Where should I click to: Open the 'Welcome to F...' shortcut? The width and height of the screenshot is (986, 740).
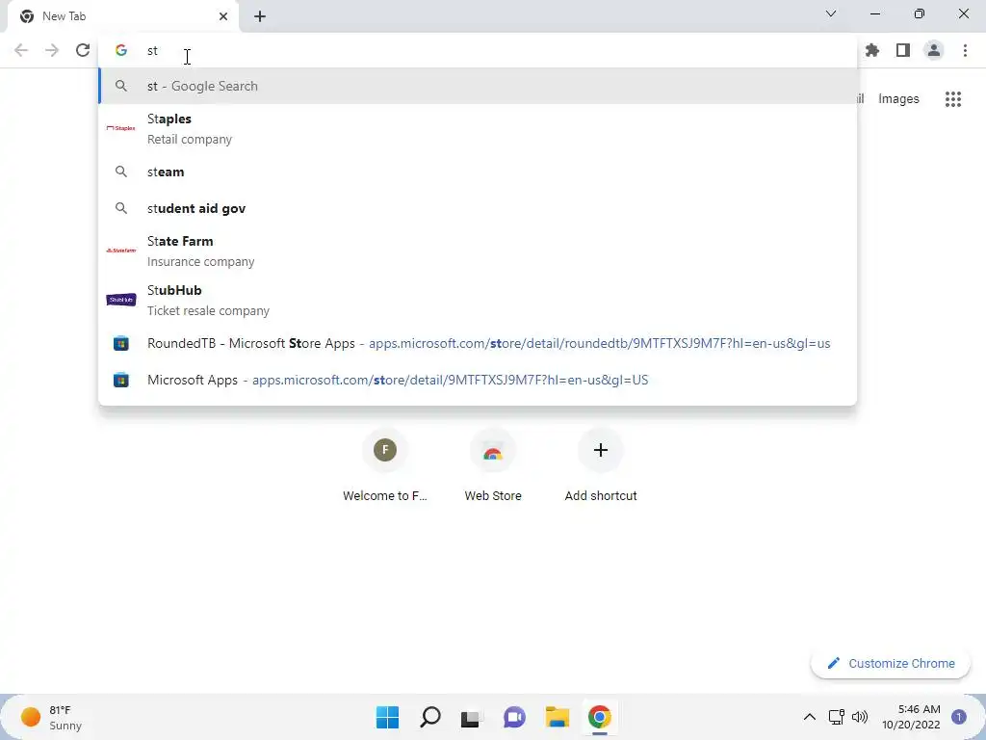point(385,465)
